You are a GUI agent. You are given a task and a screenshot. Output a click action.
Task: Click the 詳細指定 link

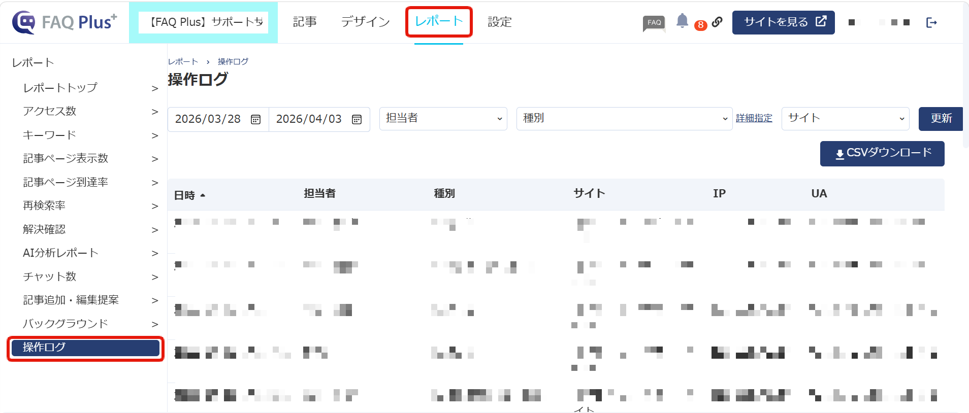coord(754,118)
